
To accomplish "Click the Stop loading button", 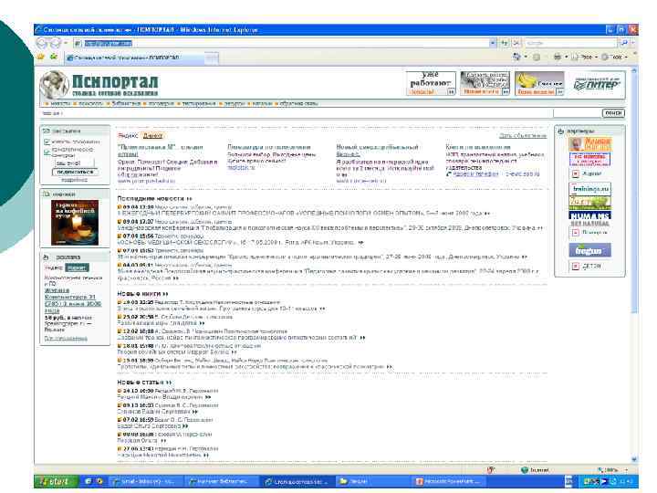I will pyautogui.click(x=516, y=43).
